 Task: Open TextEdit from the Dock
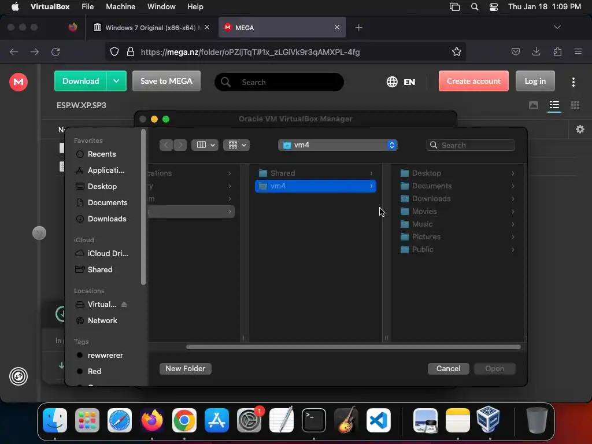(282, 420)
